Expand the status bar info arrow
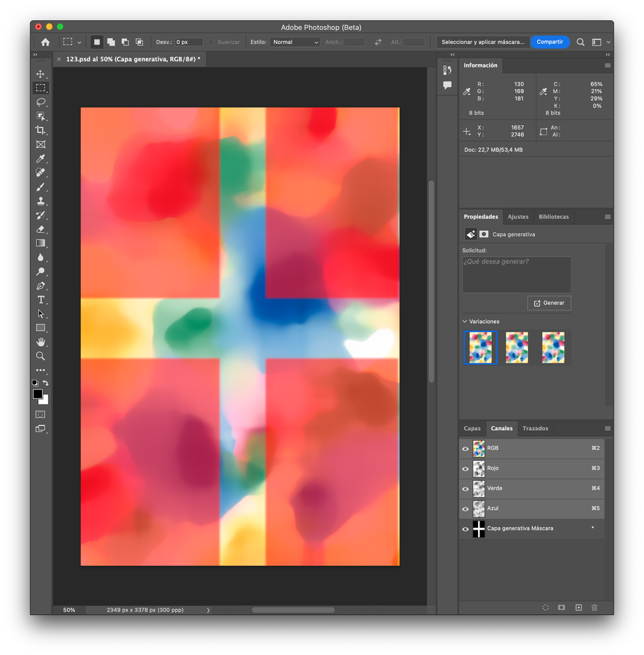 click(208, 610)
